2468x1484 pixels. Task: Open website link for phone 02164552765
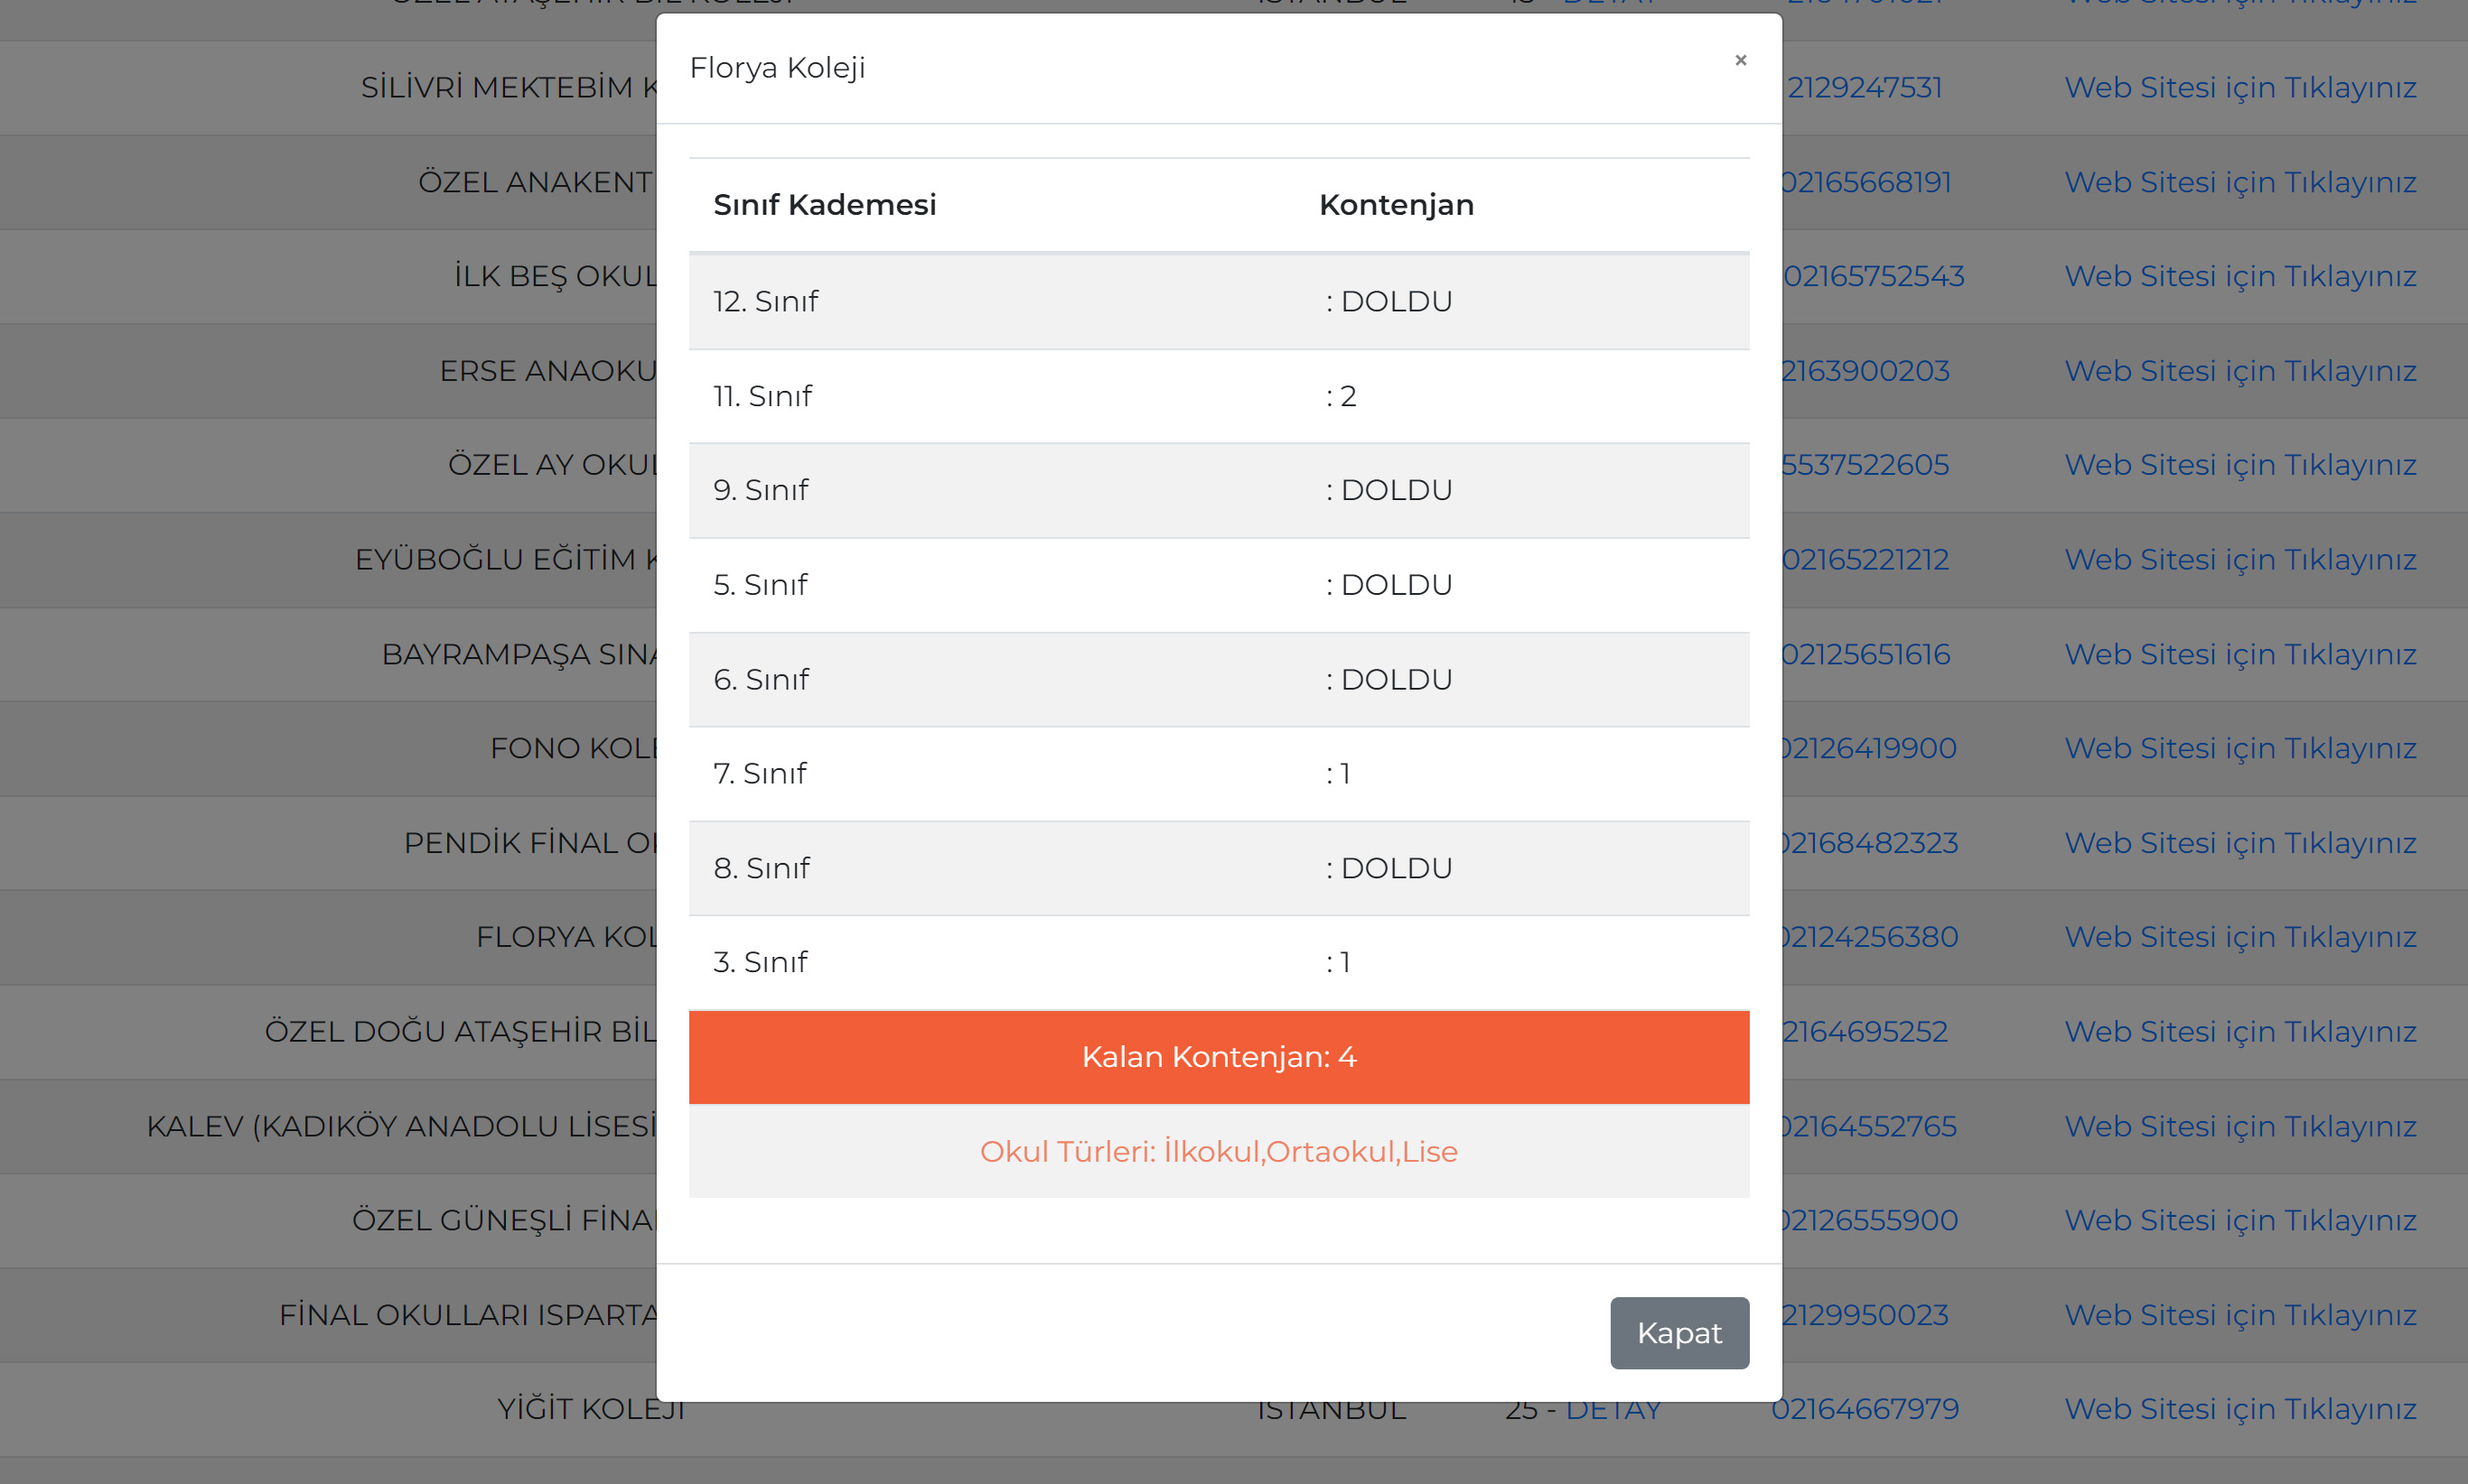(2239, 1126)
